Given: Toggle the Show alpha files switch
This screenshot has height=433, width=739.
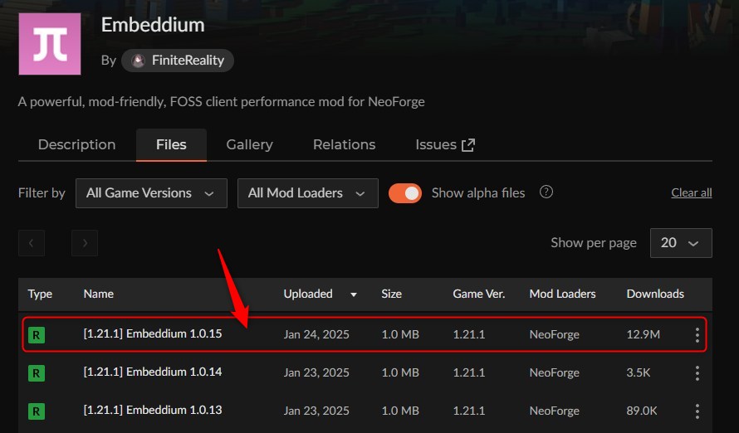Looking at the screenshot, I should pos(405,193).
